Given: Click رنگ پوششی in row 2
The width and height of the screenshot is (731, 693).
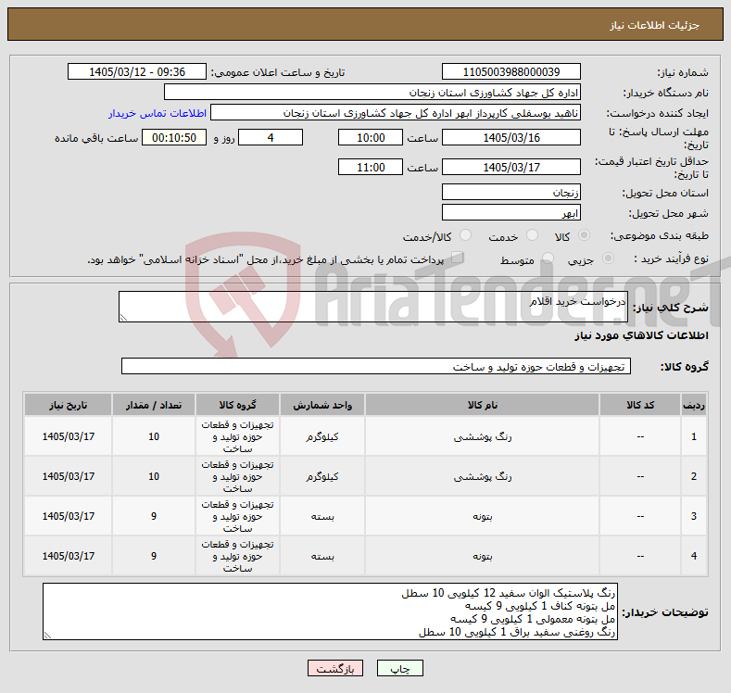Looking at the screenshot, I should [x=482, y=476].
